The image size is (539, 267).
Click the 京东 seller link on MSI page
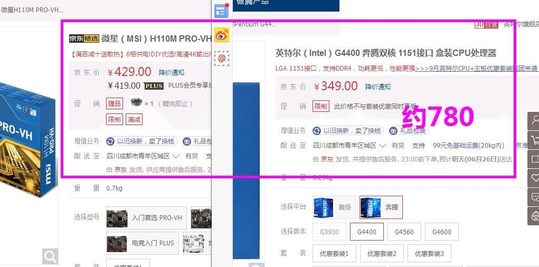[x=121, y=169]
